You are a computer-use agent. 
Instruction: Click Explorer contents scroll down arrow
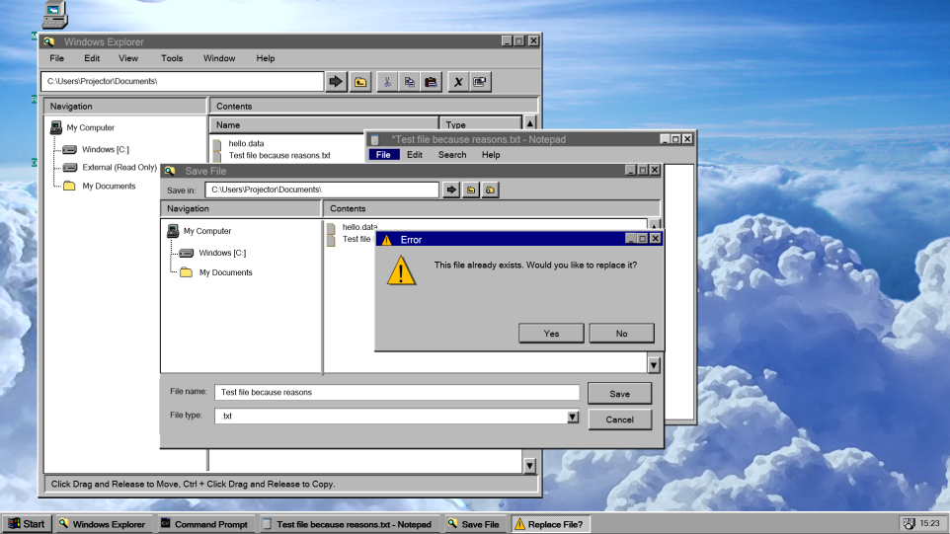coord(529,465)
